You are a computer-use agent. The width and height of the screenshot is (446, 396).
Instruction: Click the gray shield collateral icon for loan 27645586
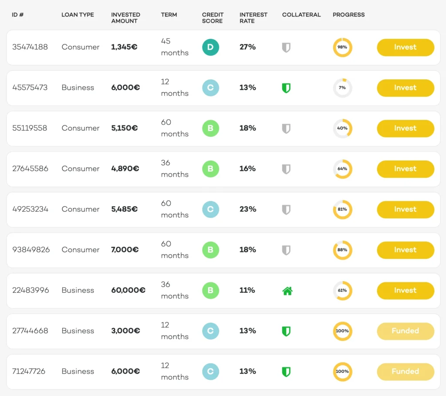pyautogui.click(x=286, y=169)
